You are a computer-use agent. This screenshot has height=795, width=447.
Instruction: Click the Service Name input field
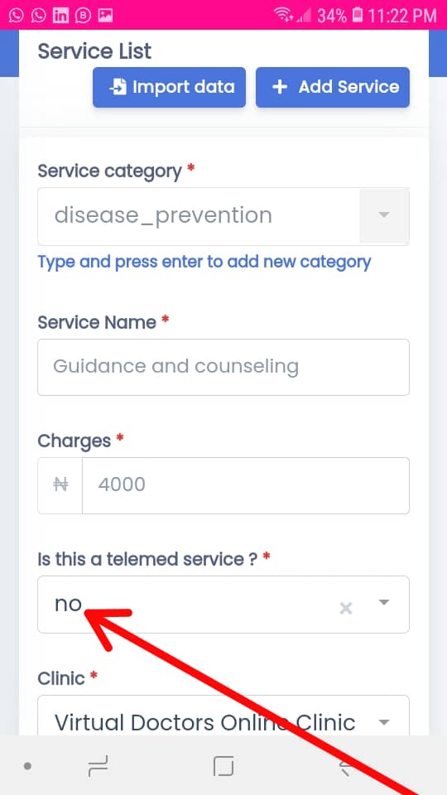(x=223, y=367)
